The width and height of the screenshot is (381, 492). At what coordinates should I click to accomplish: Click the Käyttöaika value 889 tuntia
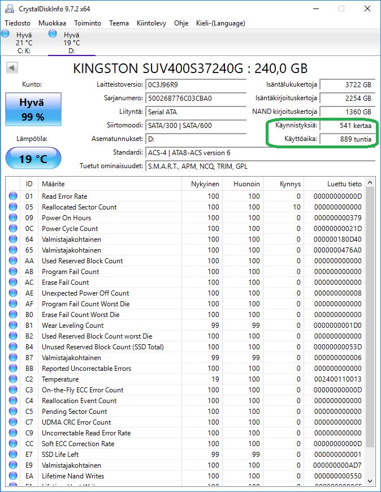[348, 139]
